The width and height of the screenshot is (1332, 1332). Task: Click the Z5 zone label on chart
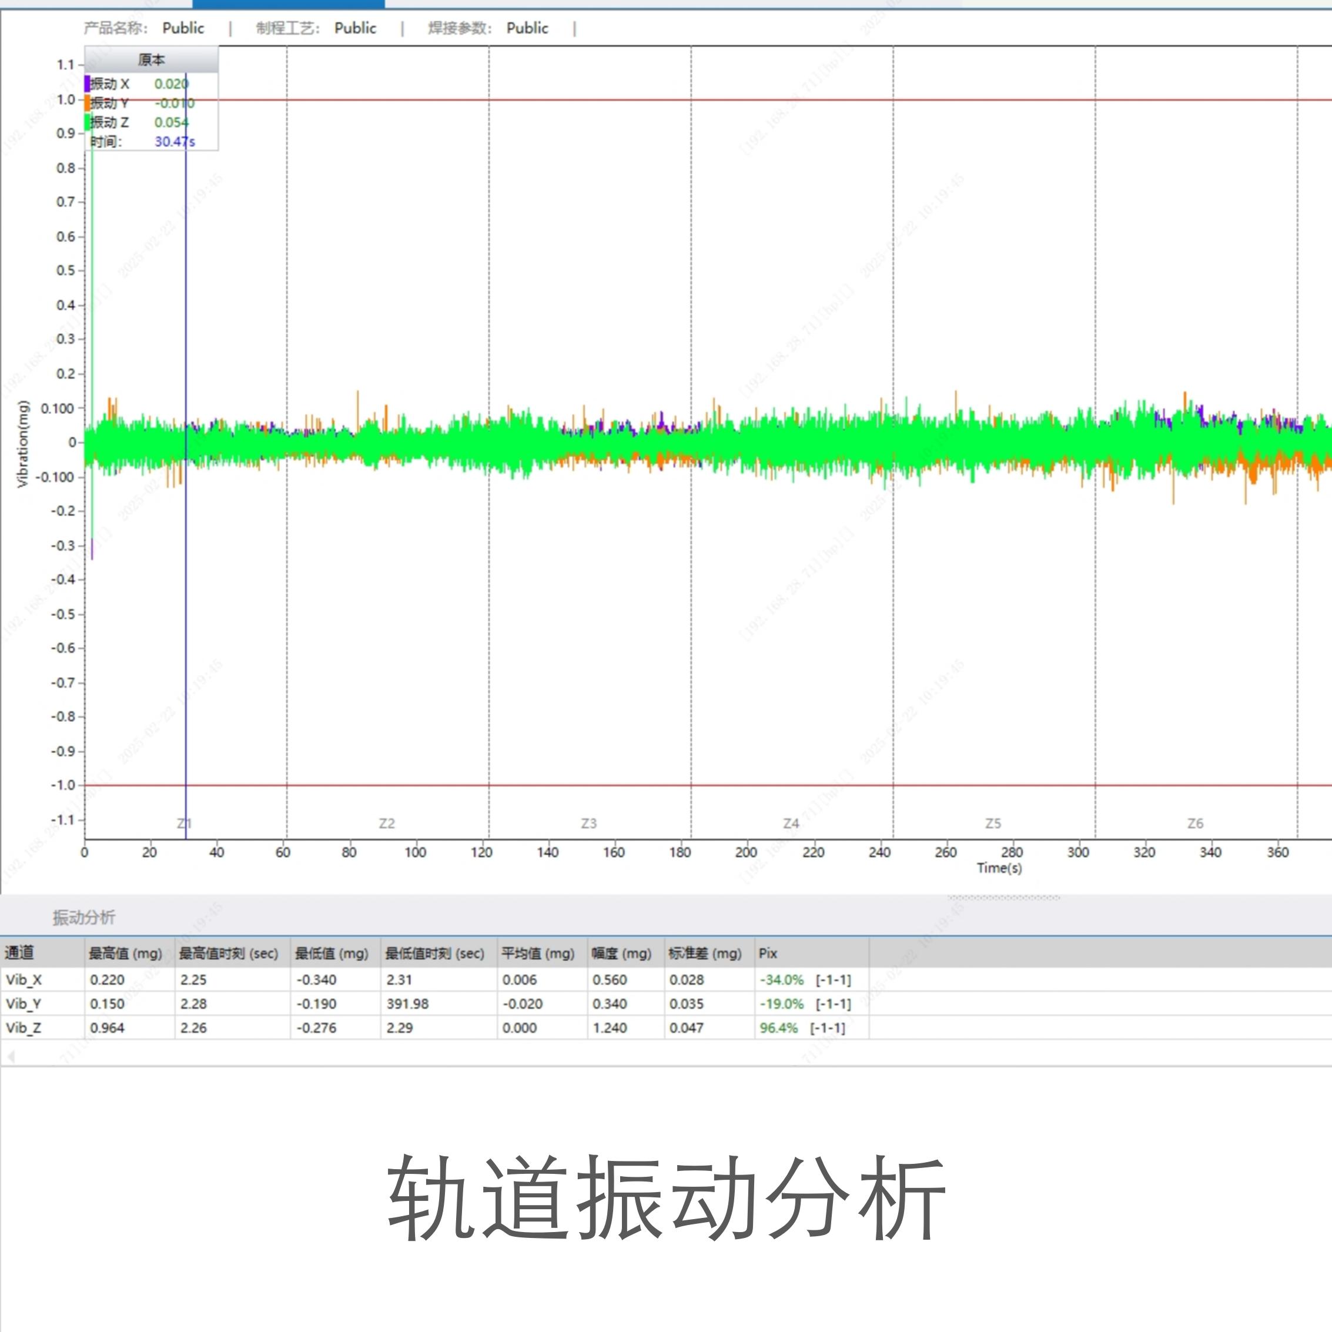tap(993, 823)
